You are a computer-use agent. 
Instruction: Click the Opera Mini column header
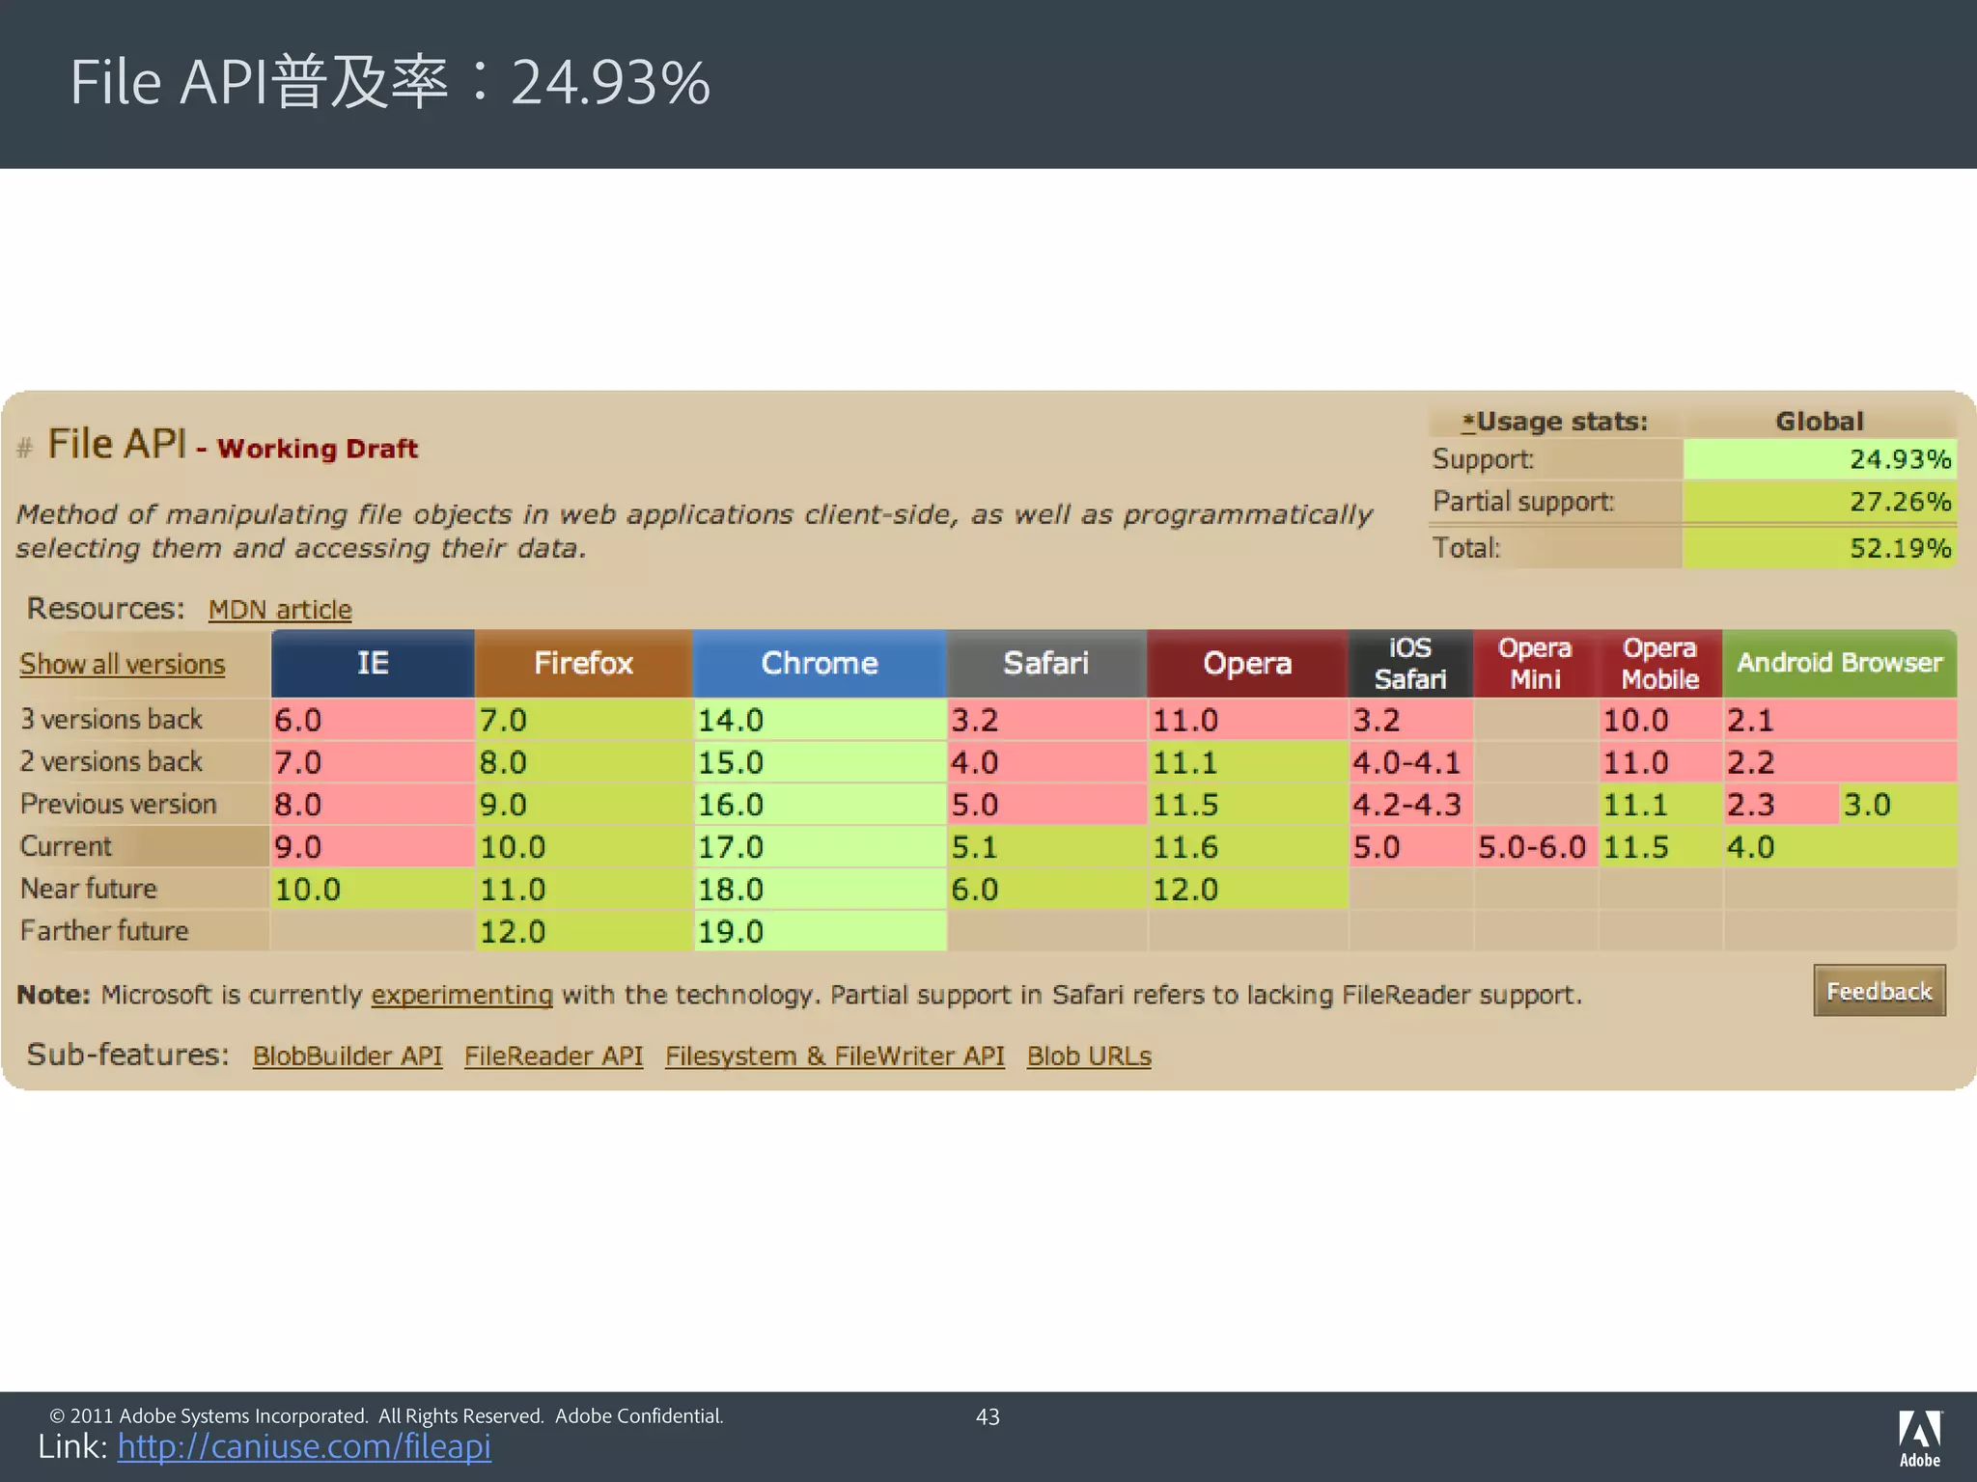coord(1535,664)
